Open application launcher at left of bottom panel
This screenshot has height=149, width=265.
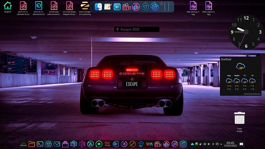(x=23, y=144)
